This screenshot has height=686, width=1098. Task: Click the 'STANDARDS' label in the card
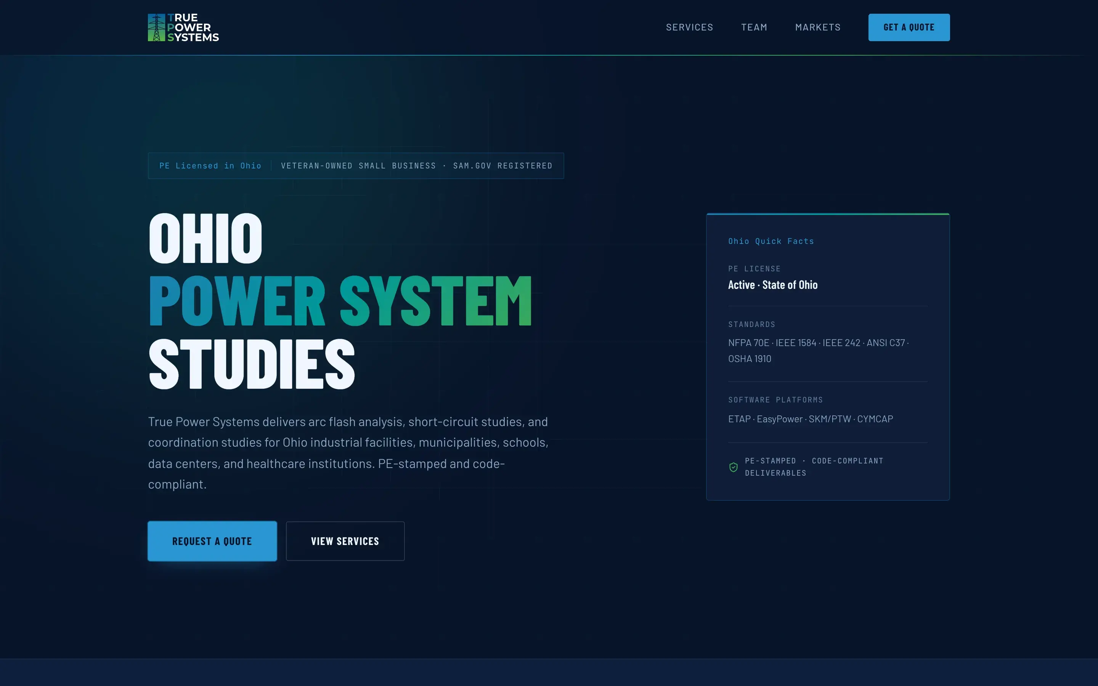coord(751,324)
